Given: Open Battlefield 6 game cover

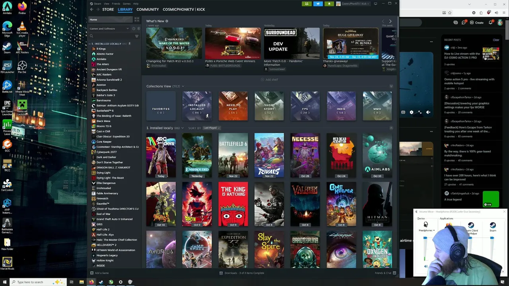Looking at the screenshot, I should (x=233, y=155).
